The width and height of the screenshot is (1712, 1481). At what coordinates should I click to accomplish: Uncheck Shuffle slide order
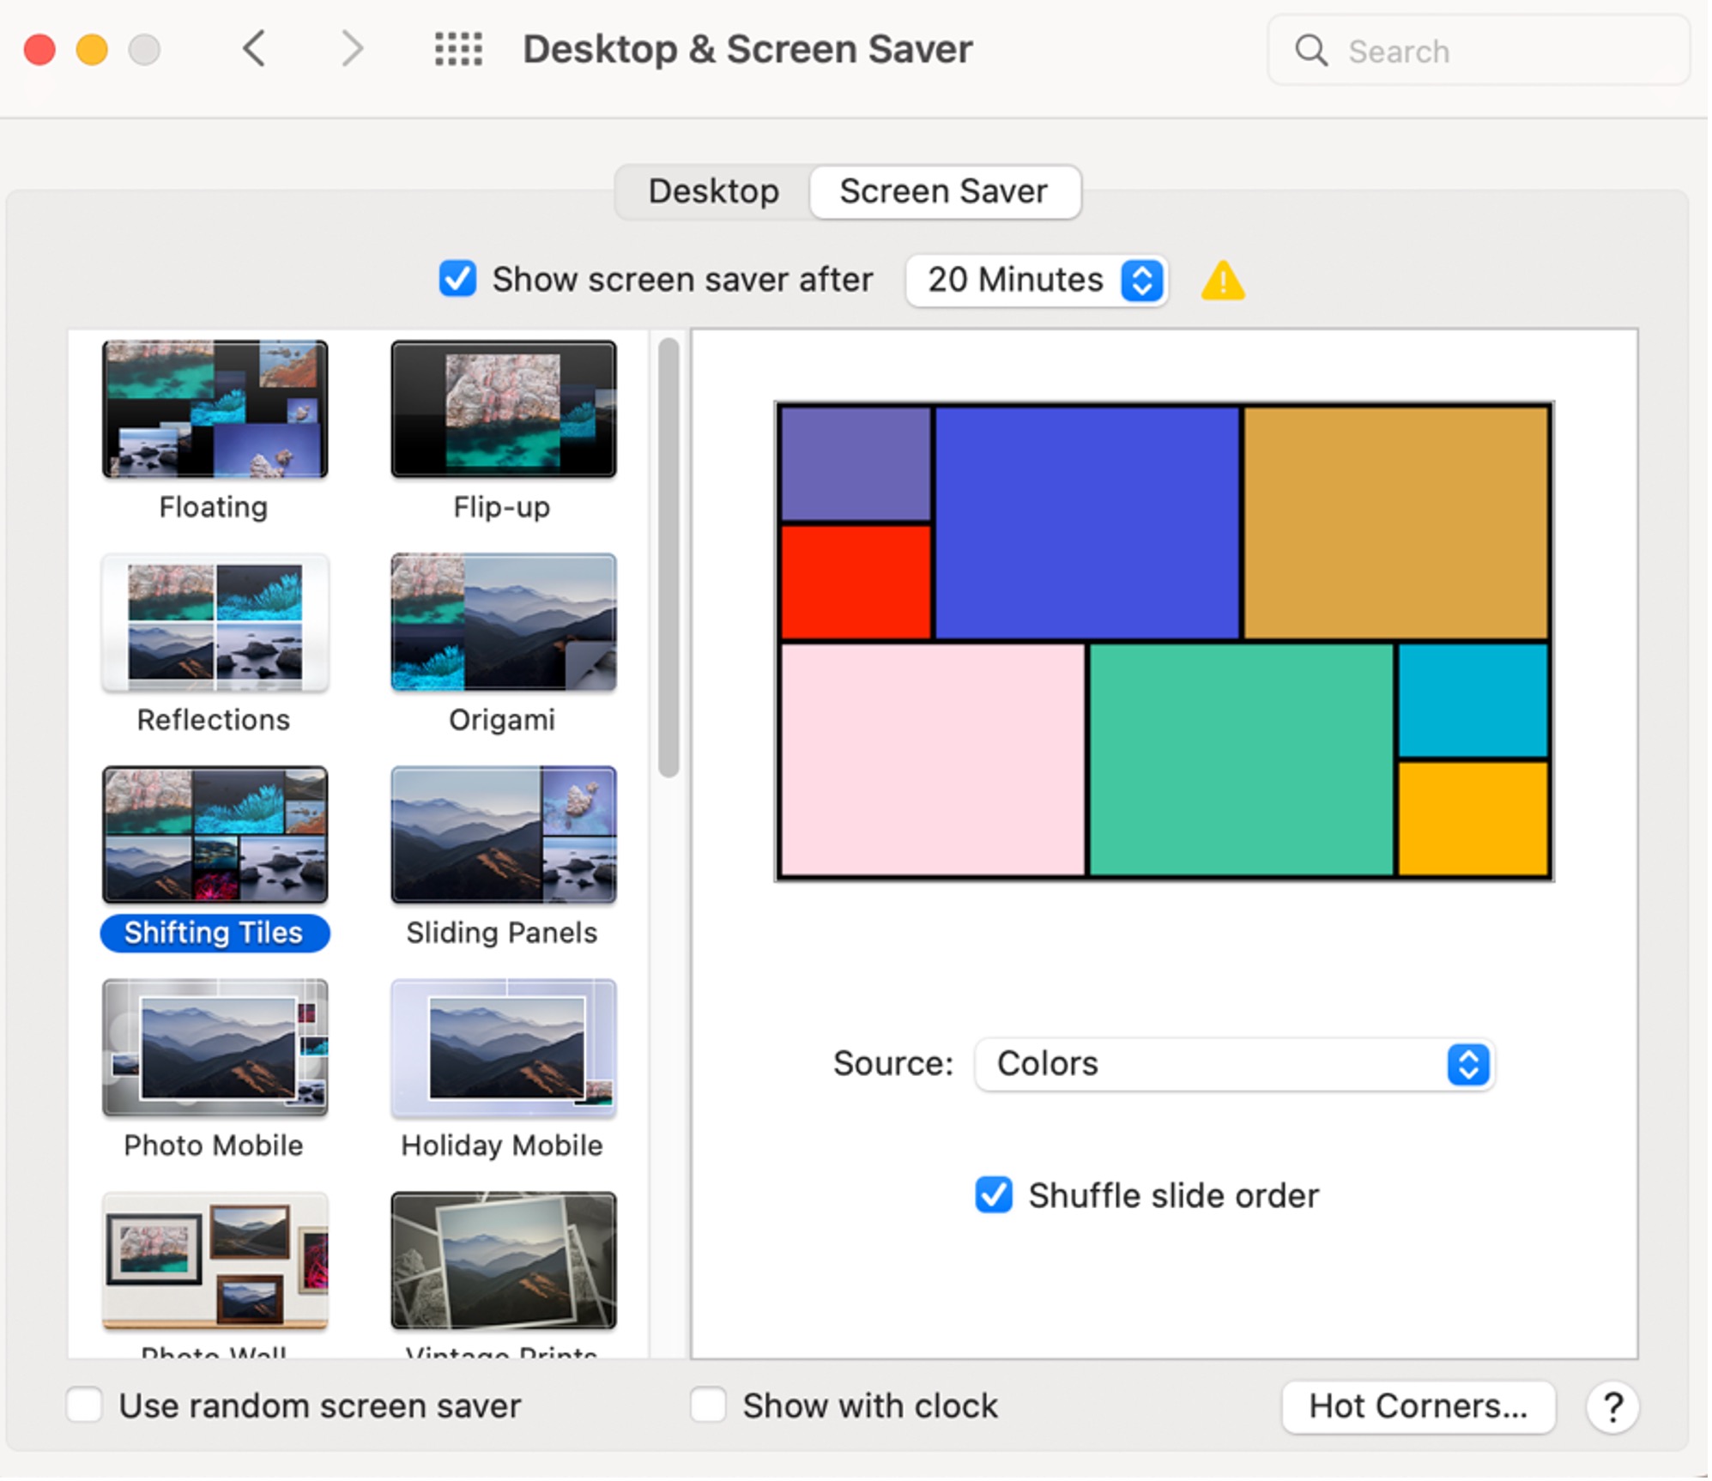click(x=995, y=1196)
